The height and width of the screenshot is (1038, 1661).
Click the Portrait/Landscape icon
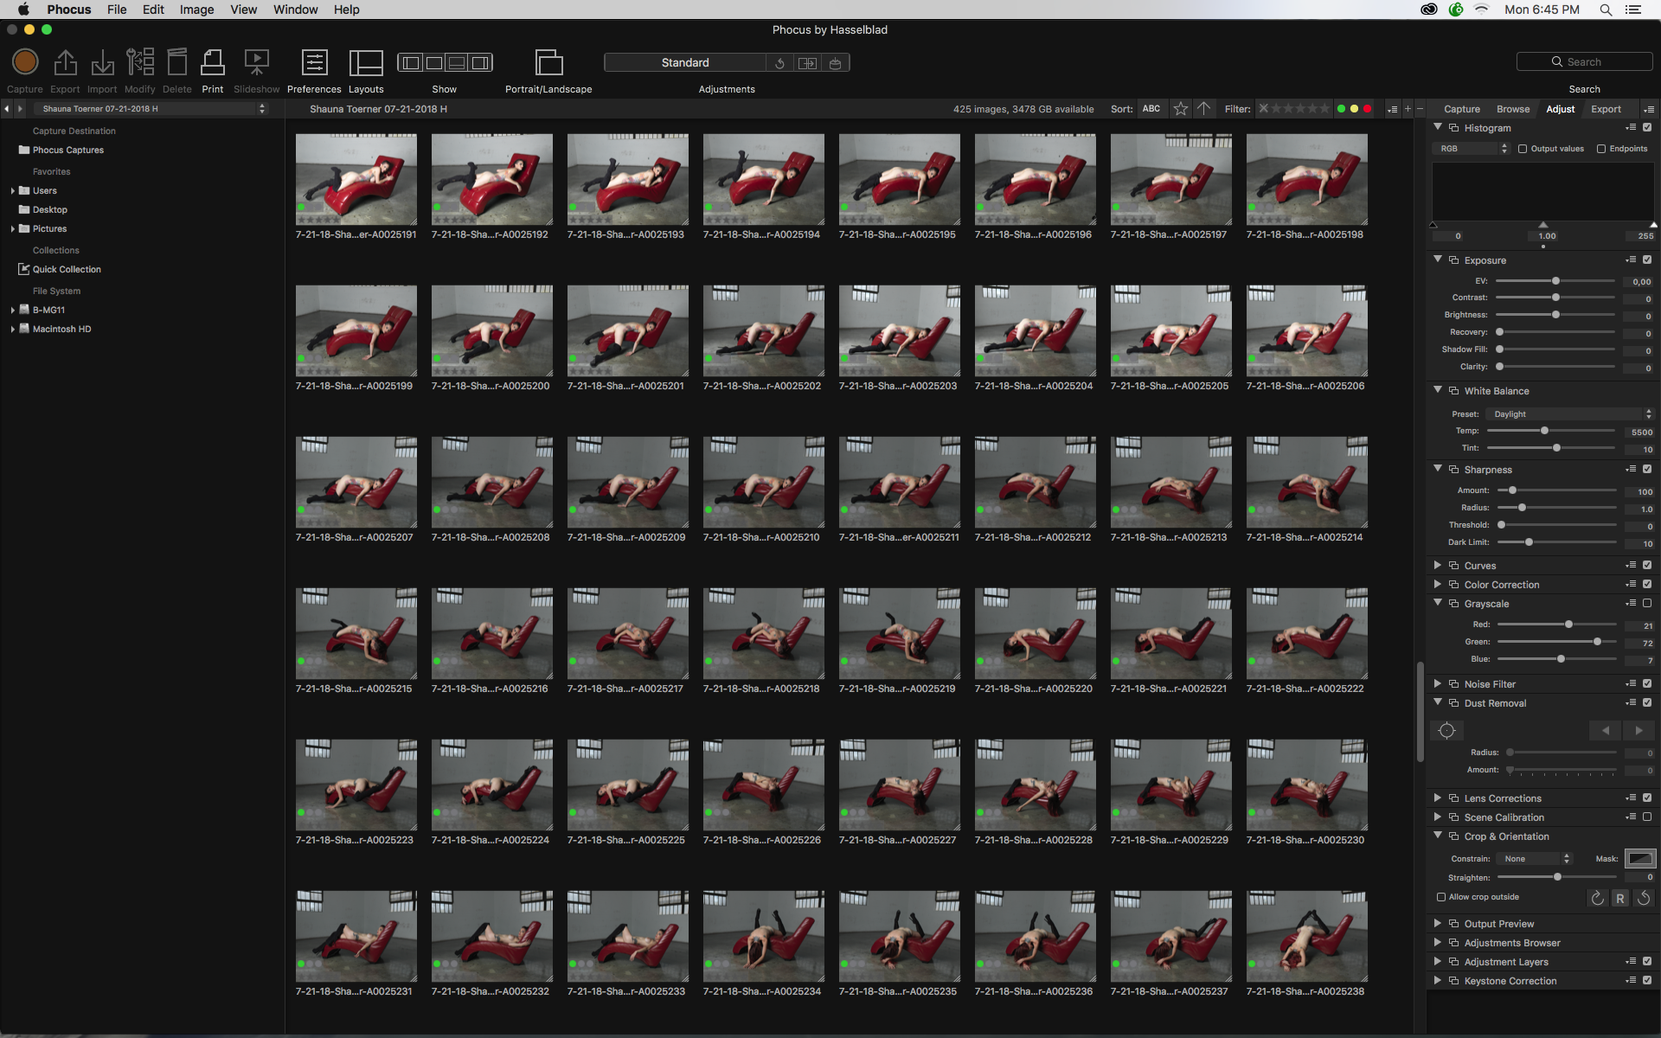[548, 63]
